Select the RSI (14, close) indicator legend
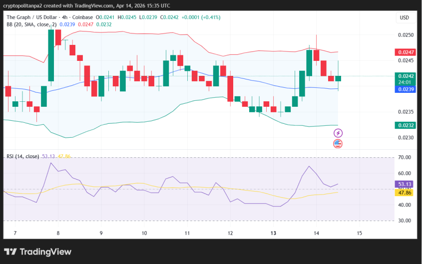The width and height of the screenshot is (422, 264). (22, 156)
